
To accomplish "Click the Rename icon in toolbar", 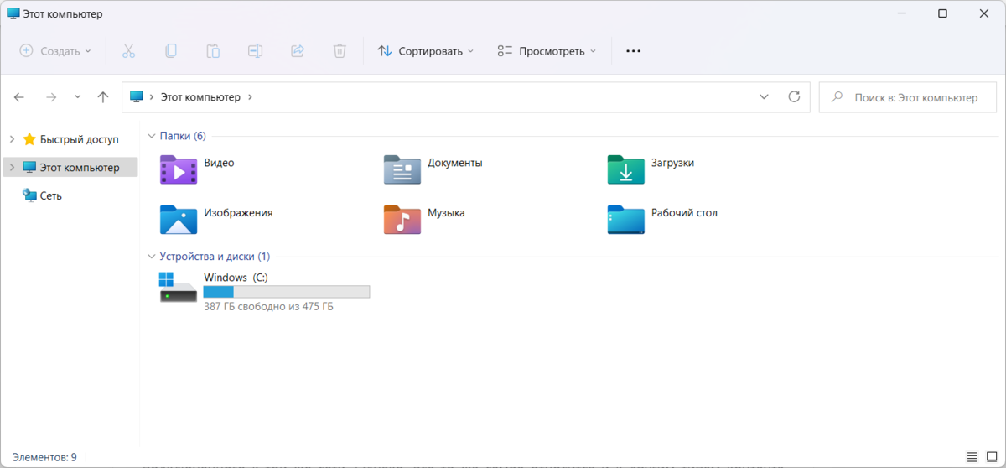I will [255, 51].
